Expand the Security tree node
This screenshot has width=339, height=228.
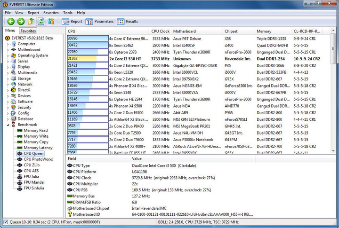pos(8,108)
